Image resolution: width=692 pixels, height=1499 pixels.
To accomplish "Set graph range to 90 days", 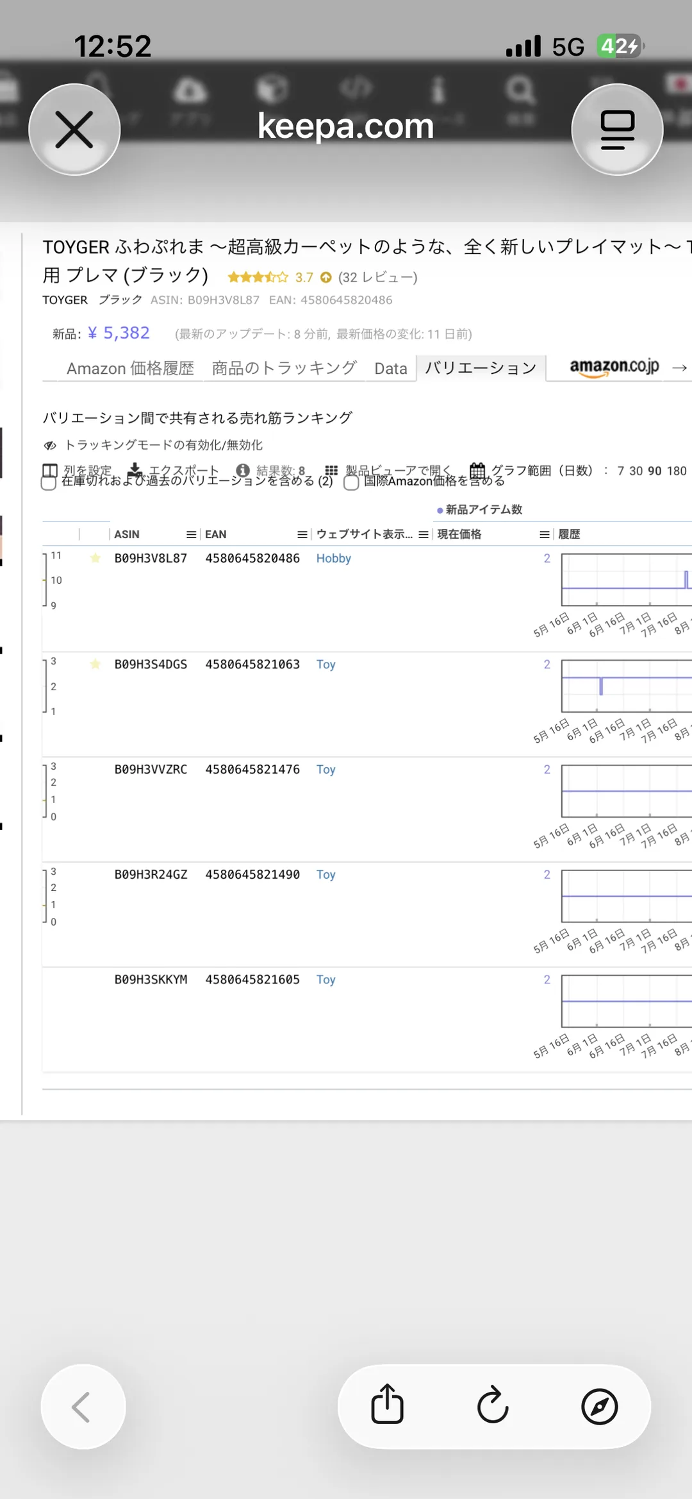I will (x=654, y=471).
